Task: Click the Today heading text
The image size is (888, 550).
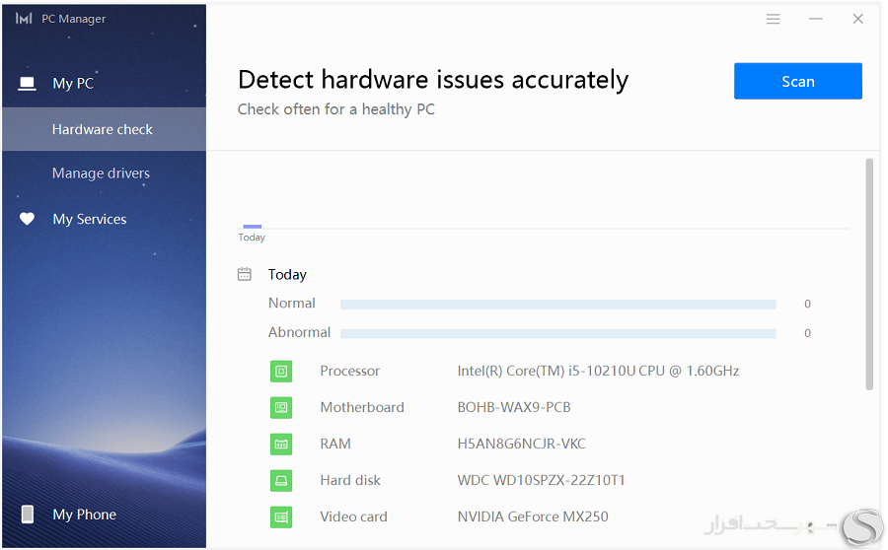Action: click(287, 274)
